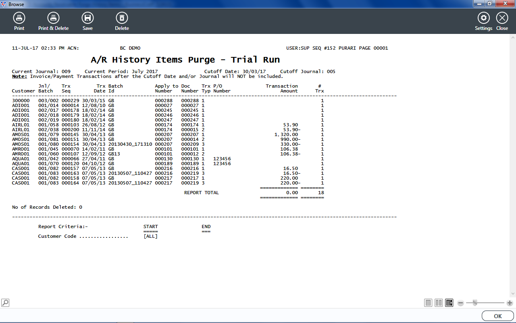Save the report using Save icon
This screenshot has height=323, width=516.
[x=87, y=18]
